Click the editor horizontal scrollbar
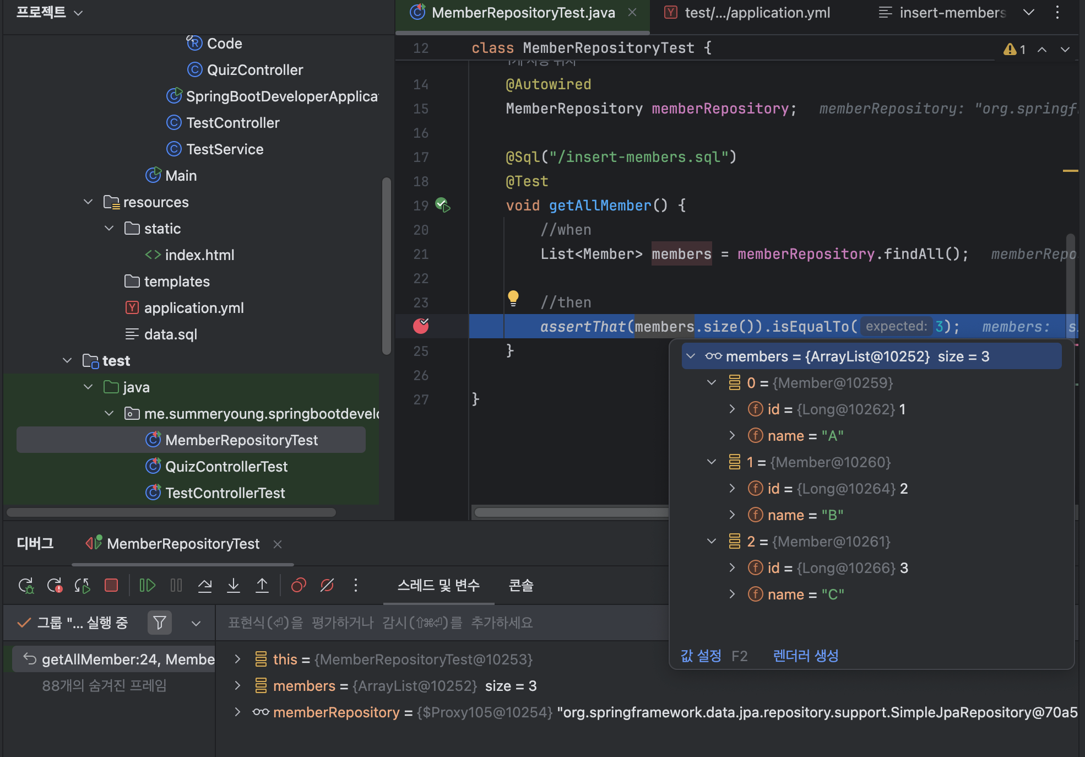The height and width of the screenshot is (757, 1085). 570,512
